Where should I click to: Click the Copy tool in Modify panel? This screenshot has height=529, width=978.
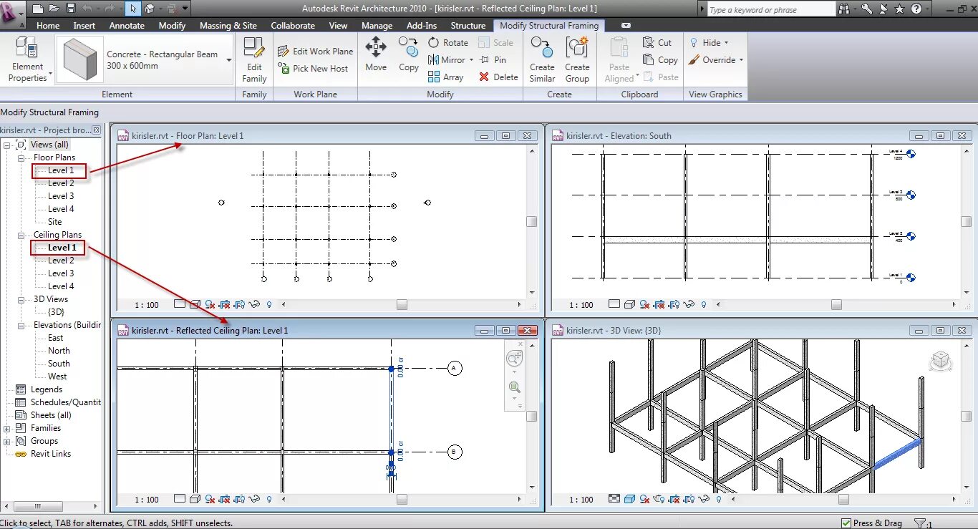point(409,55)
